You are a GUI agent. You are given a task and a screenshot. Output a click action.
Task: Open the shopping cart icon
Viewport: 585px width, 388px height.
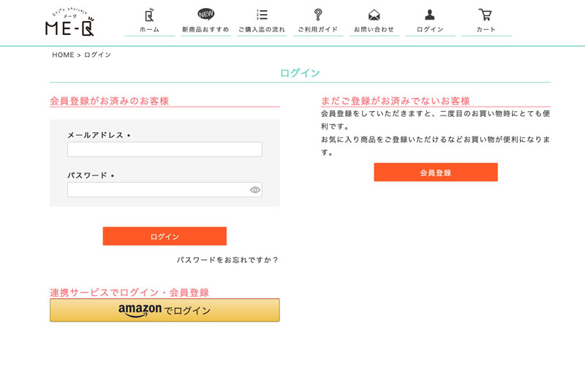pyautogui.click(x=486, y=15)
